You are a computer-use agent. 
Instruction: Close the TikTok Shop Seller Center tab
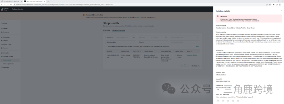pos(44,1)
